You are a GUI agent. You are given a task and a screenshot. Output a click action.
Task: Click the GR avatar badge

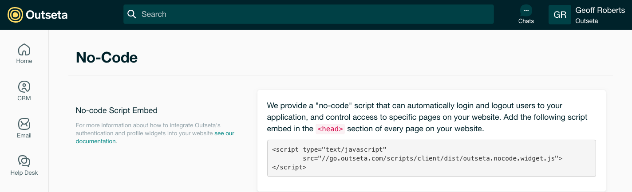(560, 15)
